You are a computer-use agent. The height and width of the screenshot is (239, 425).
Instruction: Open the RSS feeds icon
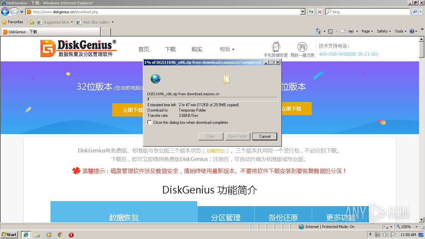pyautogui.click(x=330, y=31)
